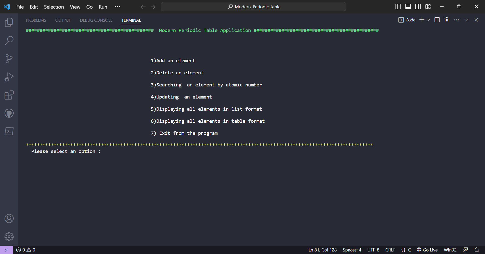Toggle the secondary sidebar

418,7
